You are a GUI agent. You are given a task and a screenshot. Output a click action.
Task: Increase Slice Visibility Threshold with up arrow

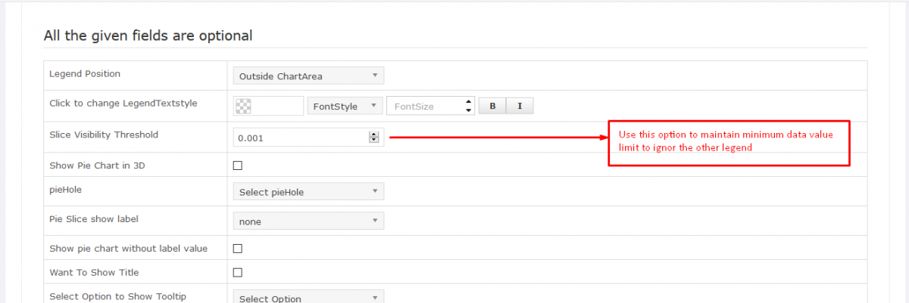click(x=373, y=134)
